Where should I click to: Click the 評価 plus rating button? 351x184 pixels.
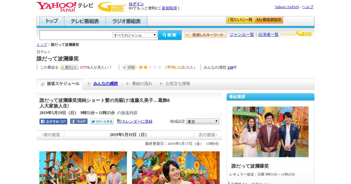[x=129, y=67]
